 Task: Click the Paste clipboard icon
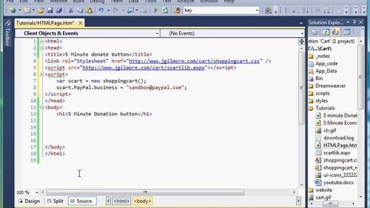click(89, 10)
